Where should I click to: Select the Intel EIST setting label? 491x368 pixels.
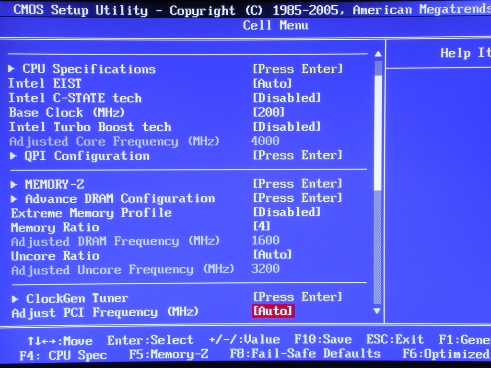[x=45, y=83]
